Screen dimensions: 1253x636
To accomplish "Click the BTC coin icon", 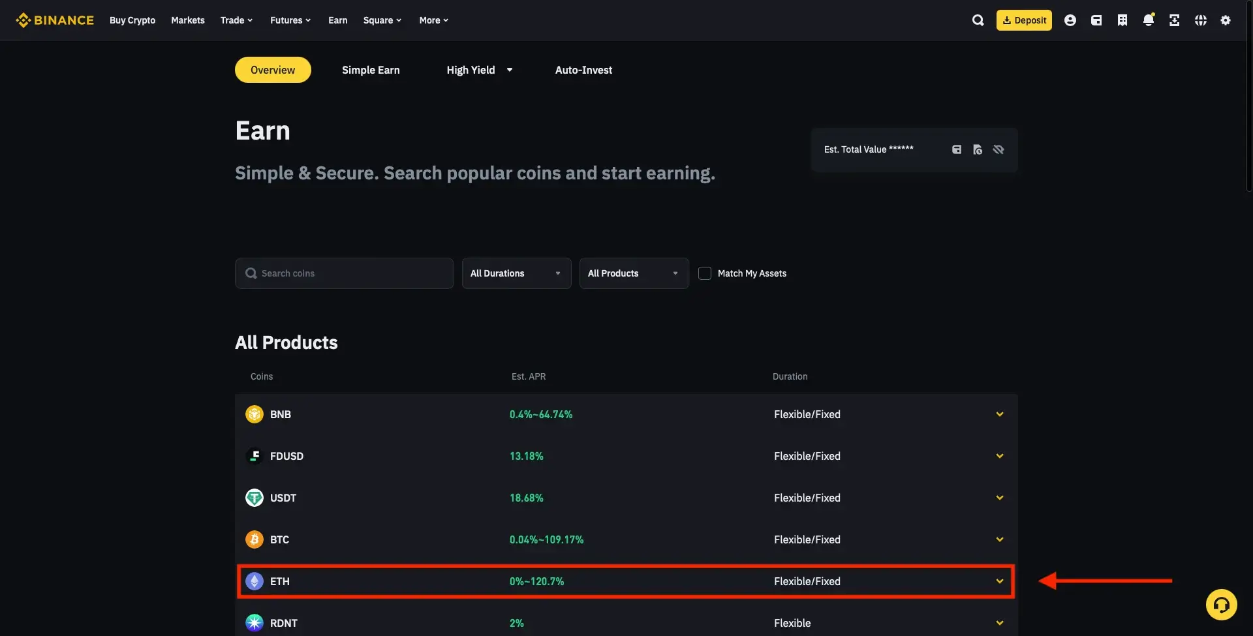I will (x=255, y=539).
